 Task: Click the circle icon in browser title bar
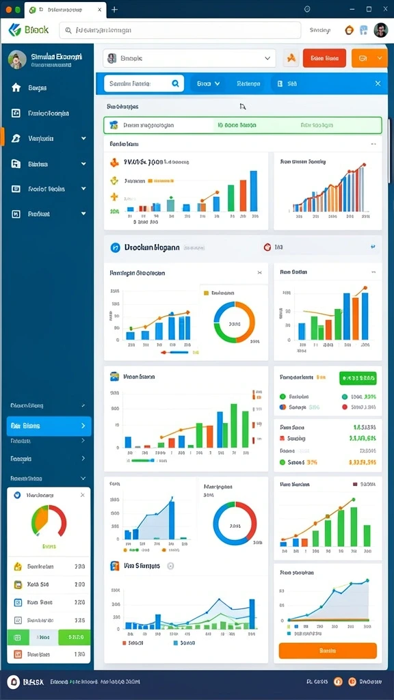coord(307,9)
